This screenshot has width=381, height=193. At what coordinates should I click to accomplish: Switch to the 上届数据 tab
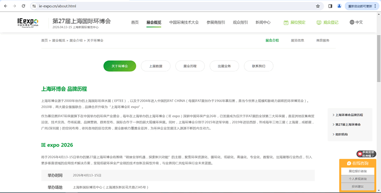pos(156,66)
